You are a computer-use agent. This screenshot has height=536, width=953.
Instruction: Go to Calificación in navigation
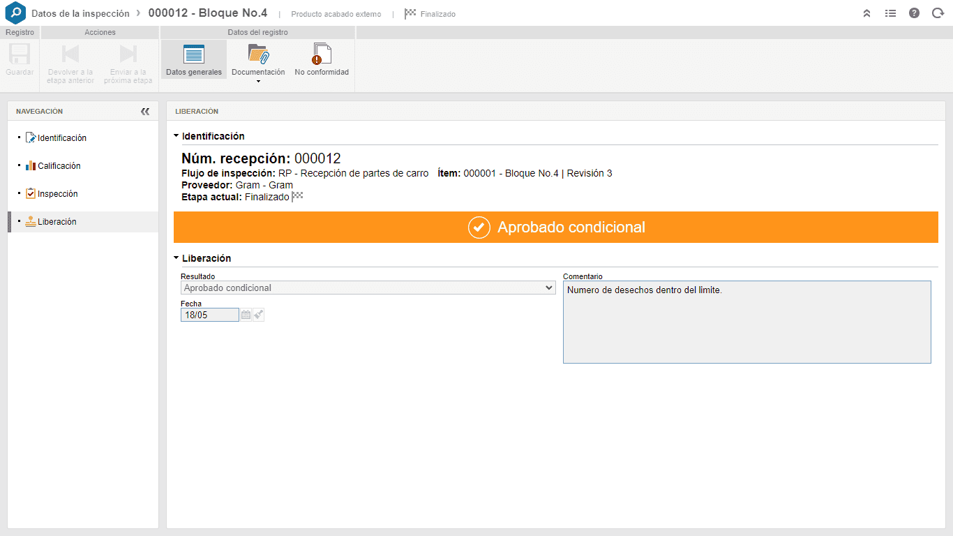(x=59, y=166)
